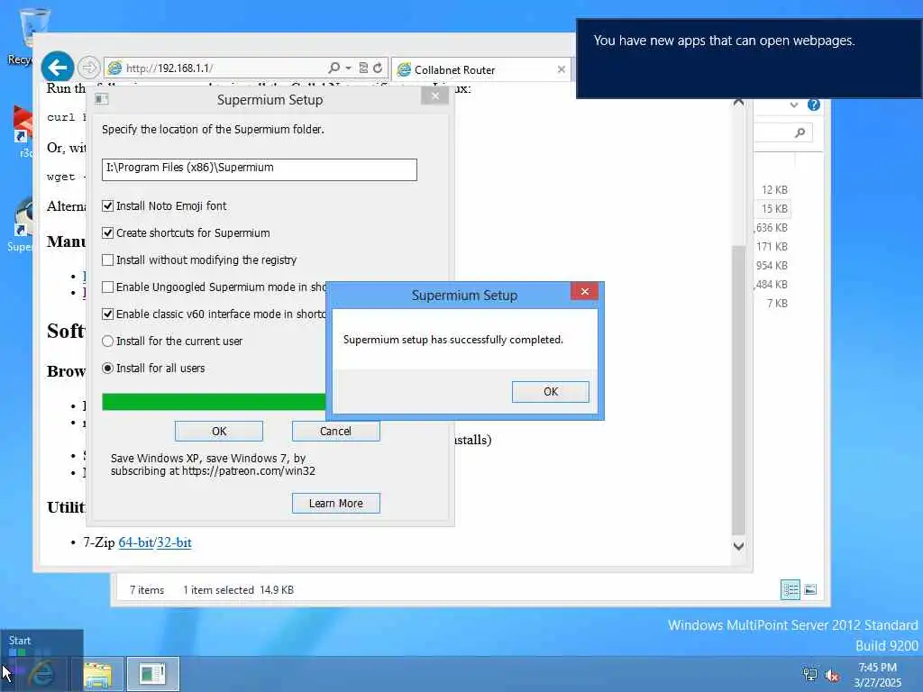Switch File Explorer to details view
The image size is (923, 692).
(790, 589)
